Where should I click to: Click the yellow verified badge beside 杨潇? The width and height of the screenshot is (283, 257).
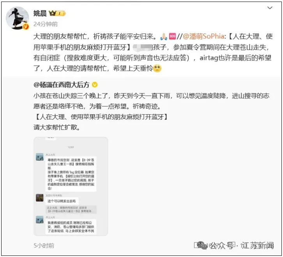point(95,85)
